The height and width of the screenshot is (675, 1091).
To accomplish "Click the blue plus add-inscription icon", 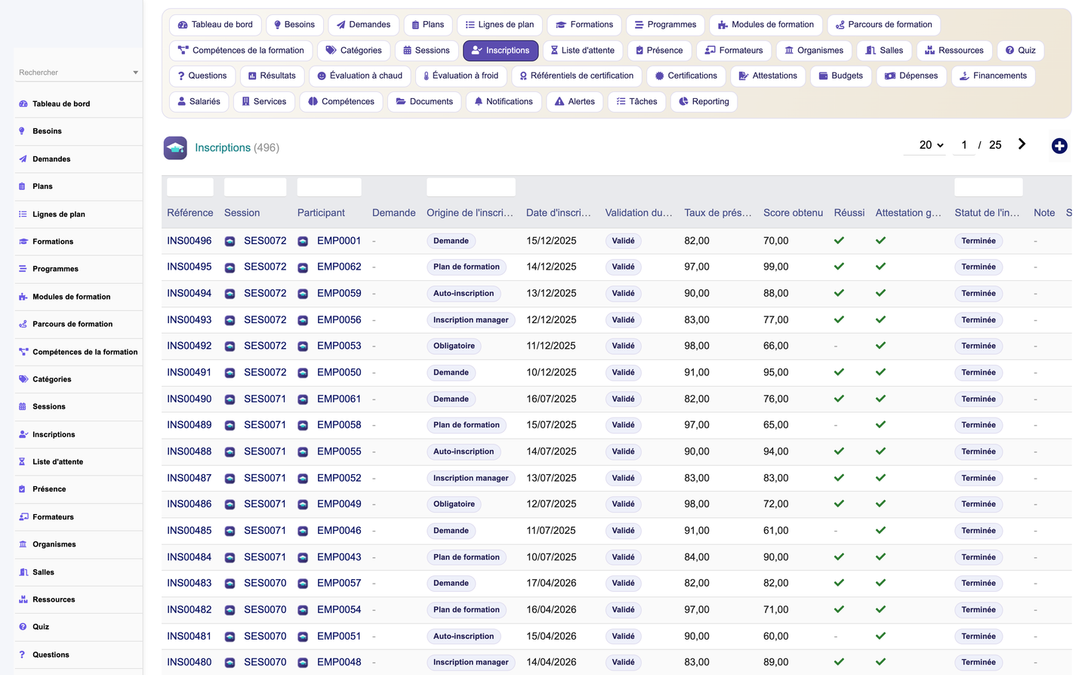I will (1059, 146).
